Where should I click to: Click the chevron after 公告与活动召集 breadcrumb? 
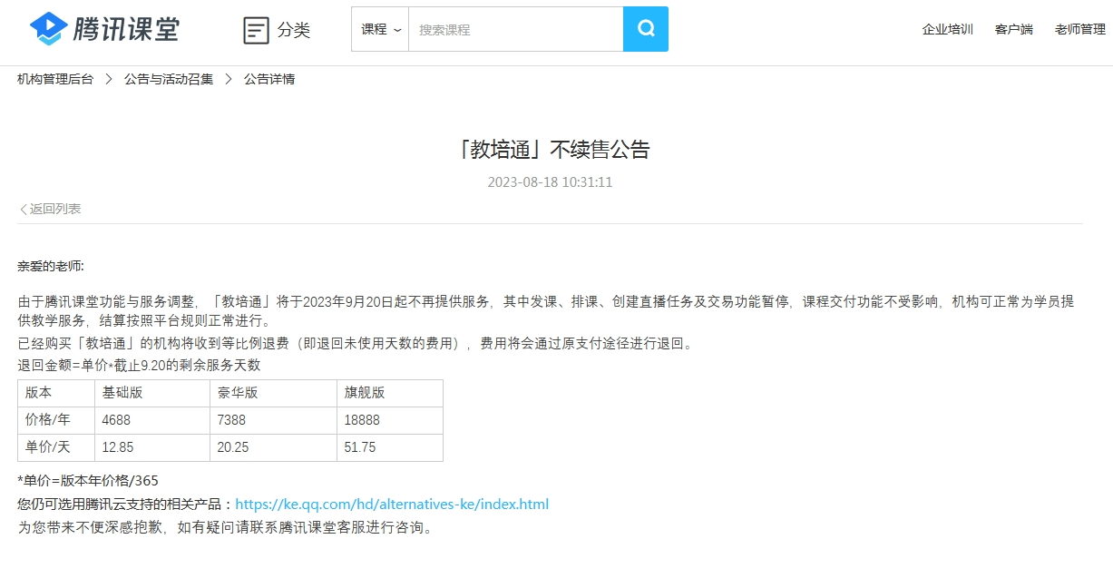(229, 79)
